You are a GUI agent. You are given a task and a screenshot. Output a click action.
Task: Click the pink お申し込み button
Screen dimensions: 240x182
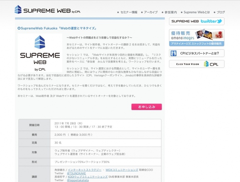[x=147, y=107]
